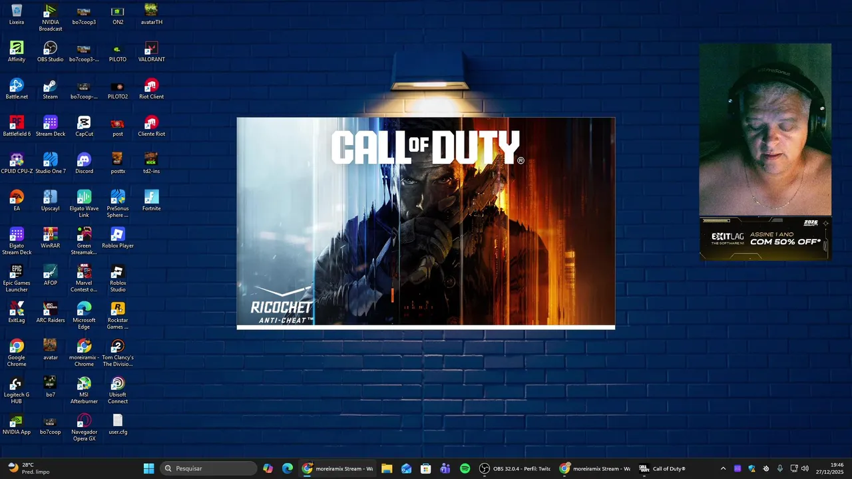852x479 pixels.
Task: Launch Studio One 7 shortcut
Action: click(51, 164)
